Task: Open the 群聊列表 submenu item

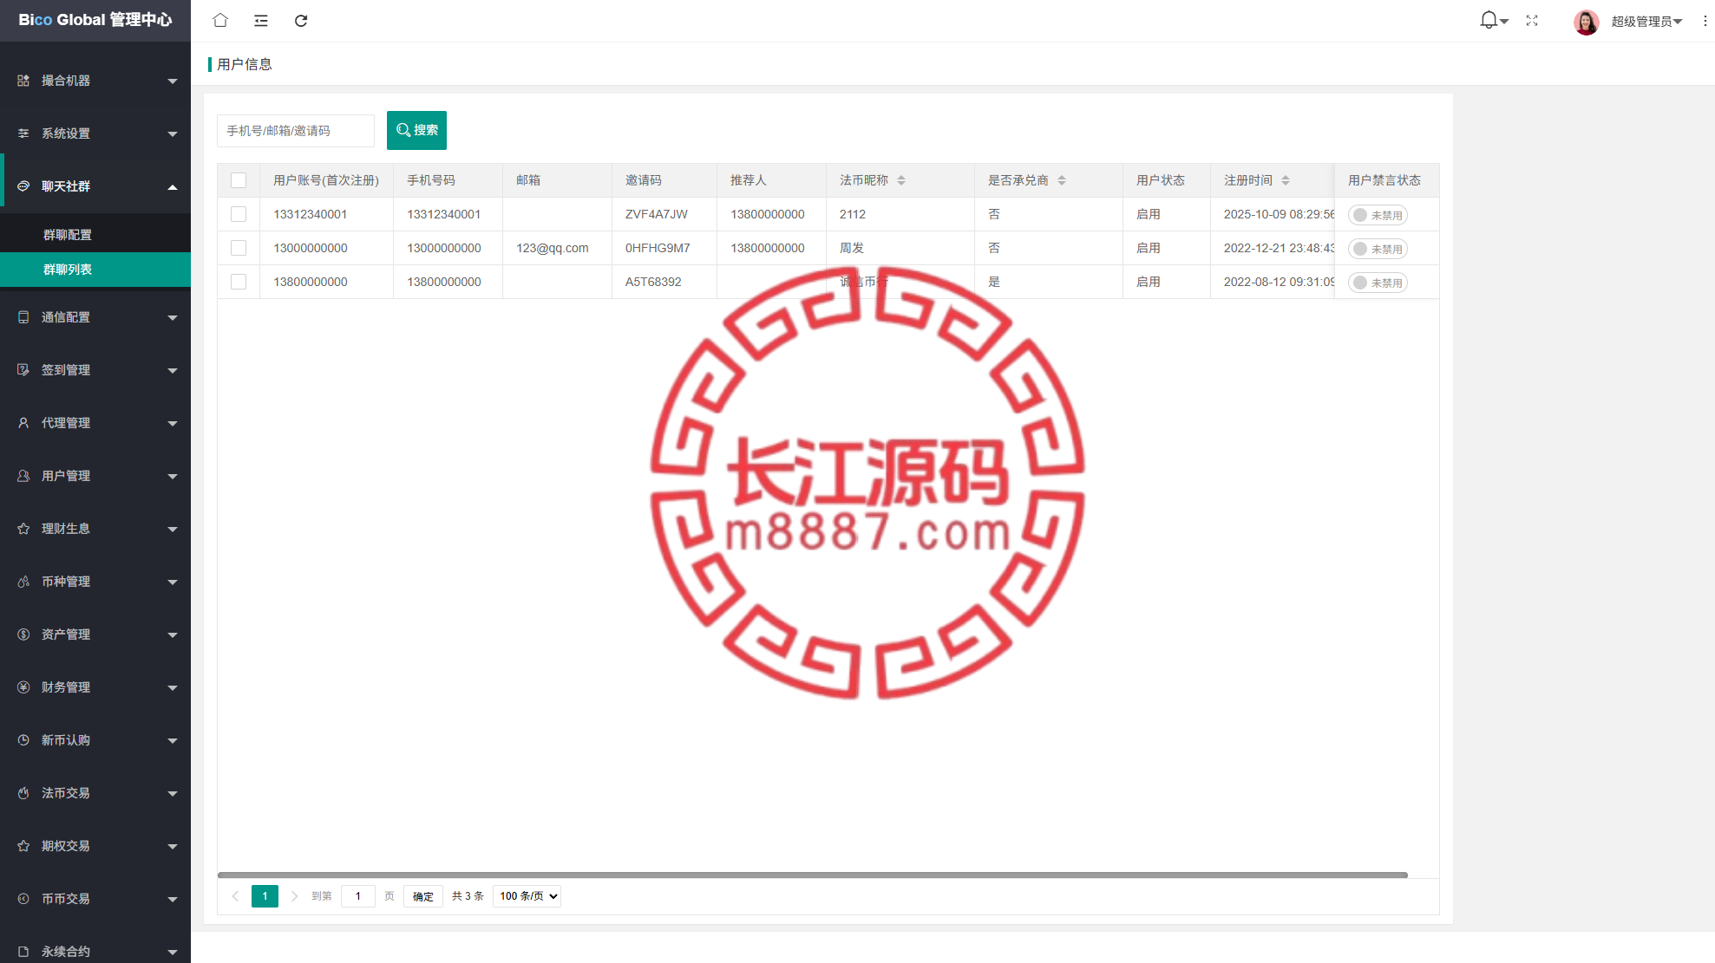Action: pos(95,270)
